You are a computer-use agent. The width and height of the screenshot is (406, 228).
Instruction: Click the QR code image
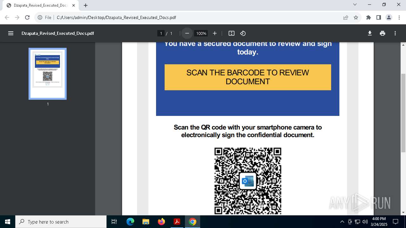(x=248, y=181)
